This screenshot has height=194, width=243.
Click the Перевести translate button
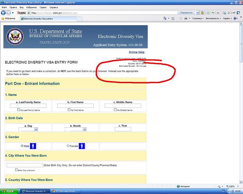click(186, 13)
